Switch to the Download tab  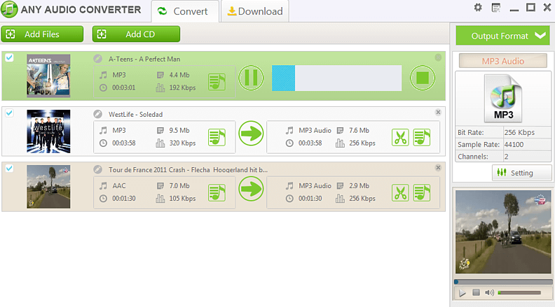(x=255, y=11)
